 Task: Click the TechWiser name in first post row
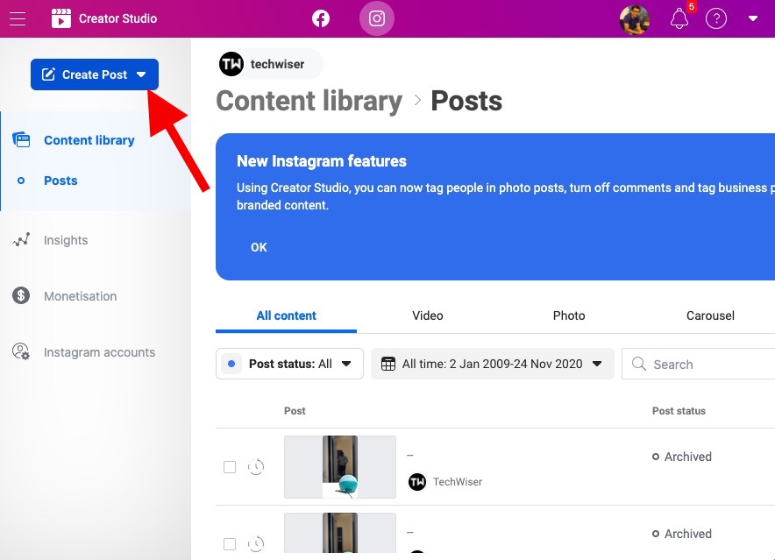click(x=457, y=482)
